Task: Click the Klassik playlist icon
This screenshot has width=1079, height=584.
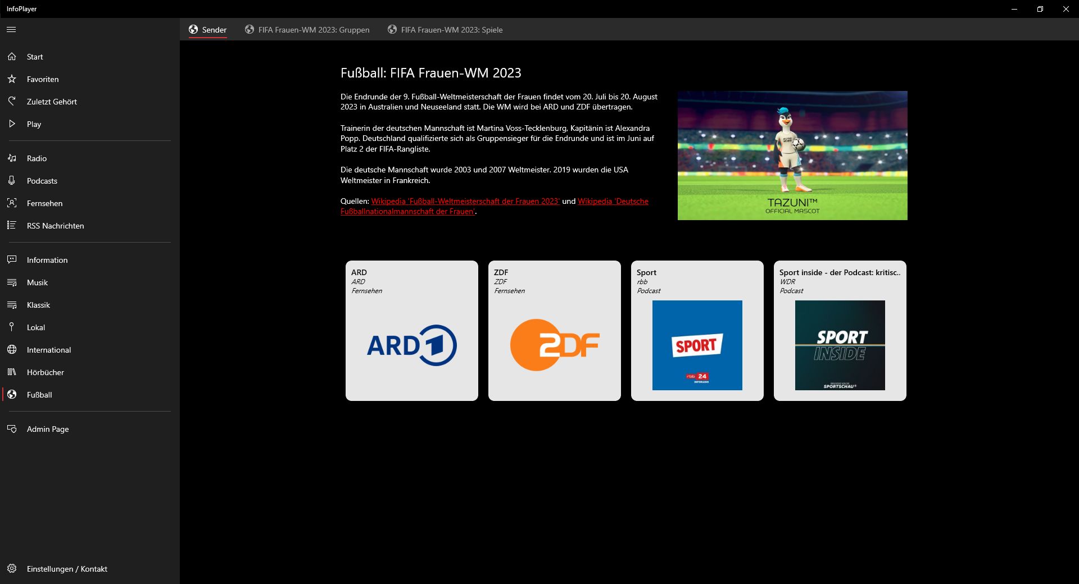Action: pos(12,305)
